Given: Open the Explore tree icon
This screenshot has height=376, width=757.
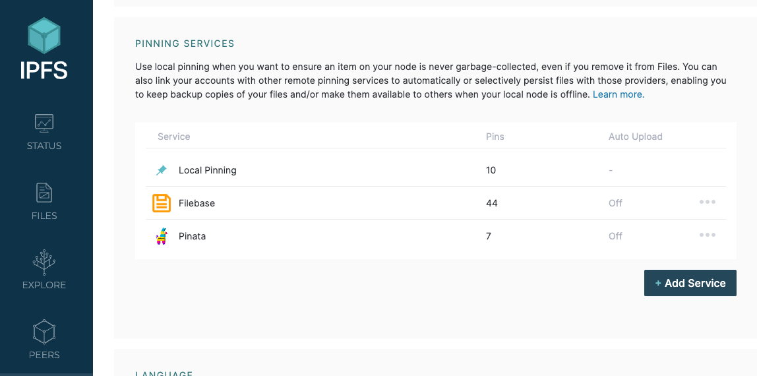Looking at the screenshot, I should pyautogui.click(x=44, y=262).
